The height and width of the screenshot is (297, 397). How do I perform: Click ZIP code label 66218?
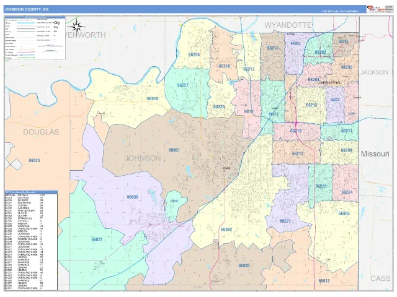click(225, 66)
